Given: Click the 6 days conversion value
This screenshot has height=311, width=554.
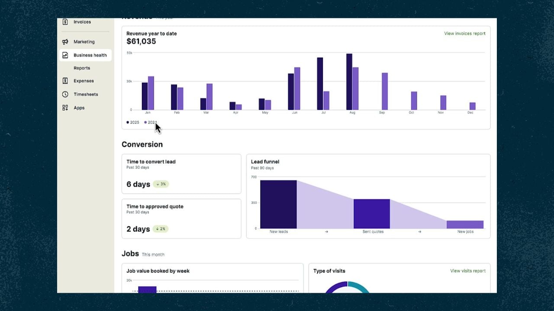Looking at the screenshot, I should [x=138, y=184].
